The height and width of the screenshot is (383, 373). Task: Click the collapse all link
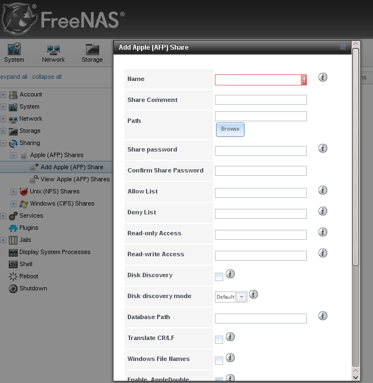pos(47,77)
